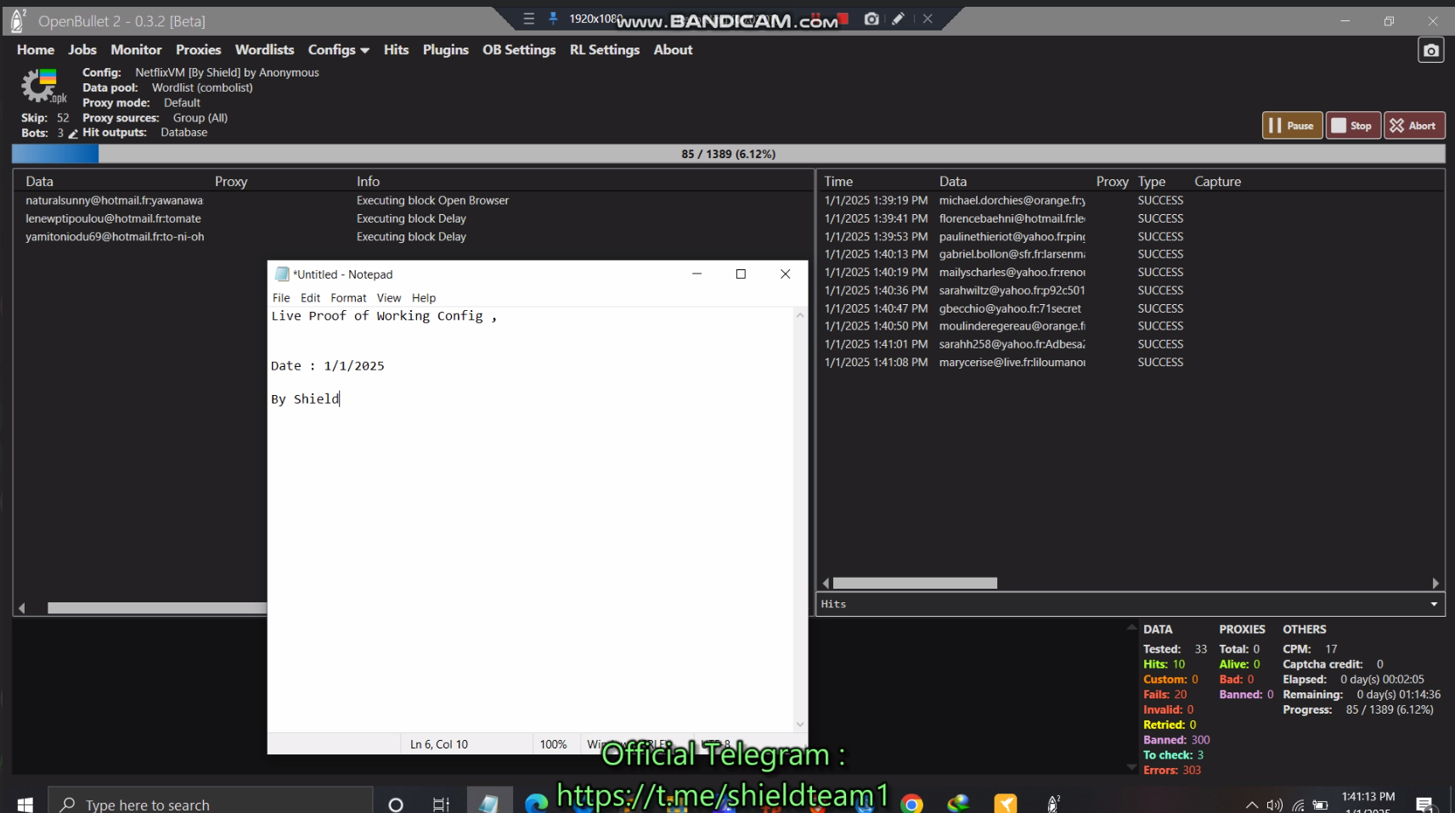Image resolution: width=1455 pixels, height=813 pixels.
Task: Open the Notepad Edit menu
Action: click(x=310, y=298)
